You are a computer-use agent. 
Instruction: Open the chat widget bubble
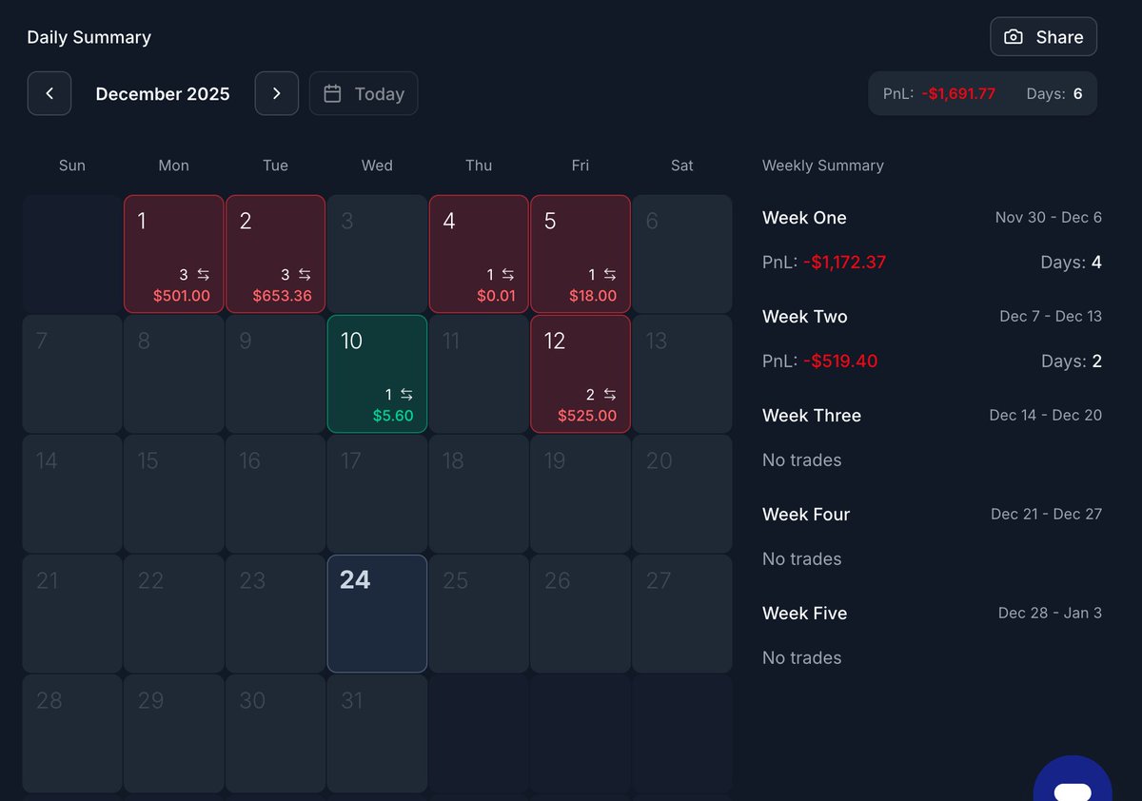coord(1073,778)
